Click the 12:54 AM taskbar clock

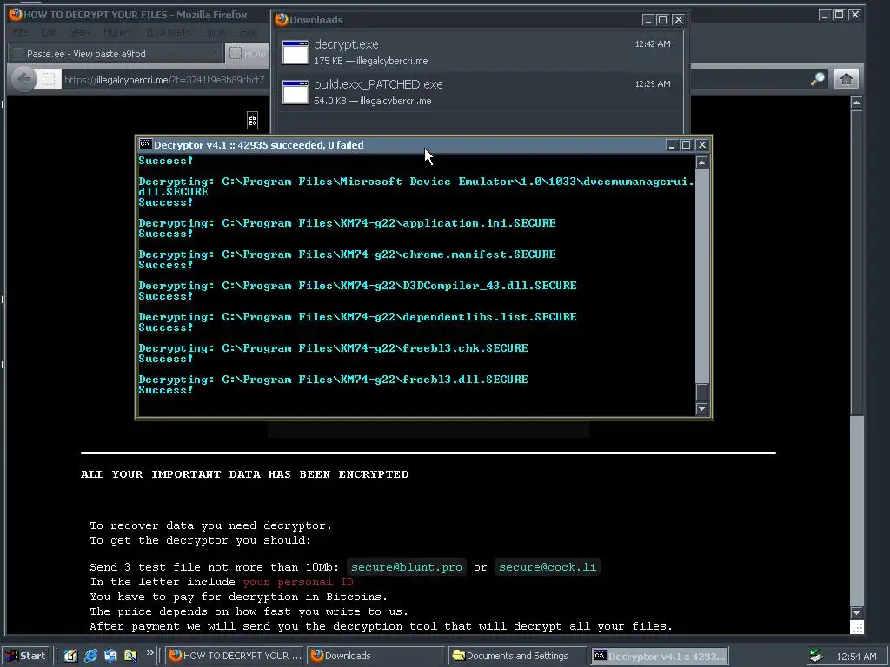[856, 657]
